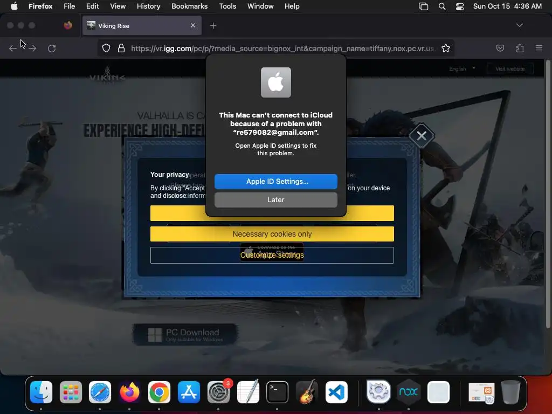Go forward one page

click(32, 48)
